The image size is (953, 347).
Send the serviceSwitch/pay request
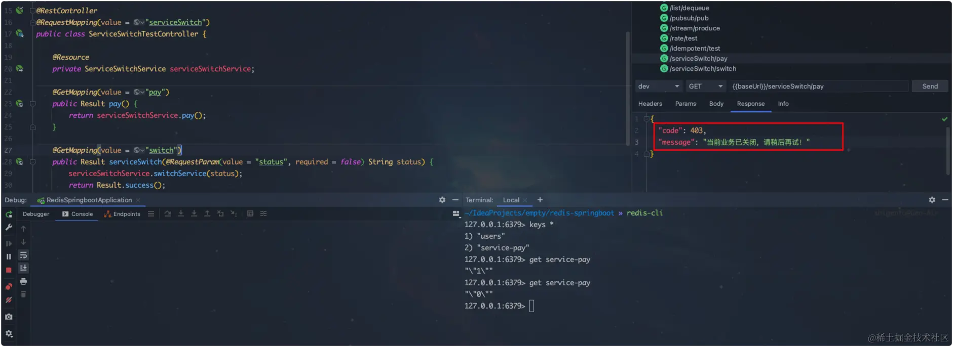(930, 86)
